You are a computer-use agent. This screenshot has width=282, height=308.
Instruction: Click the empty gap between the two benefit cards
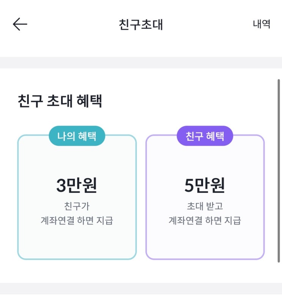[x=141, y=197]
